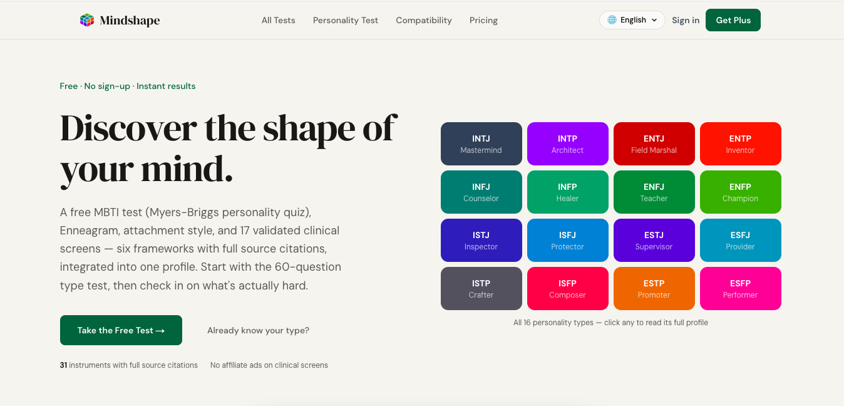Open the ENTJ Field Marshal profile
Viewport: 844px width, 406px height.
click(x=654, y=144)
